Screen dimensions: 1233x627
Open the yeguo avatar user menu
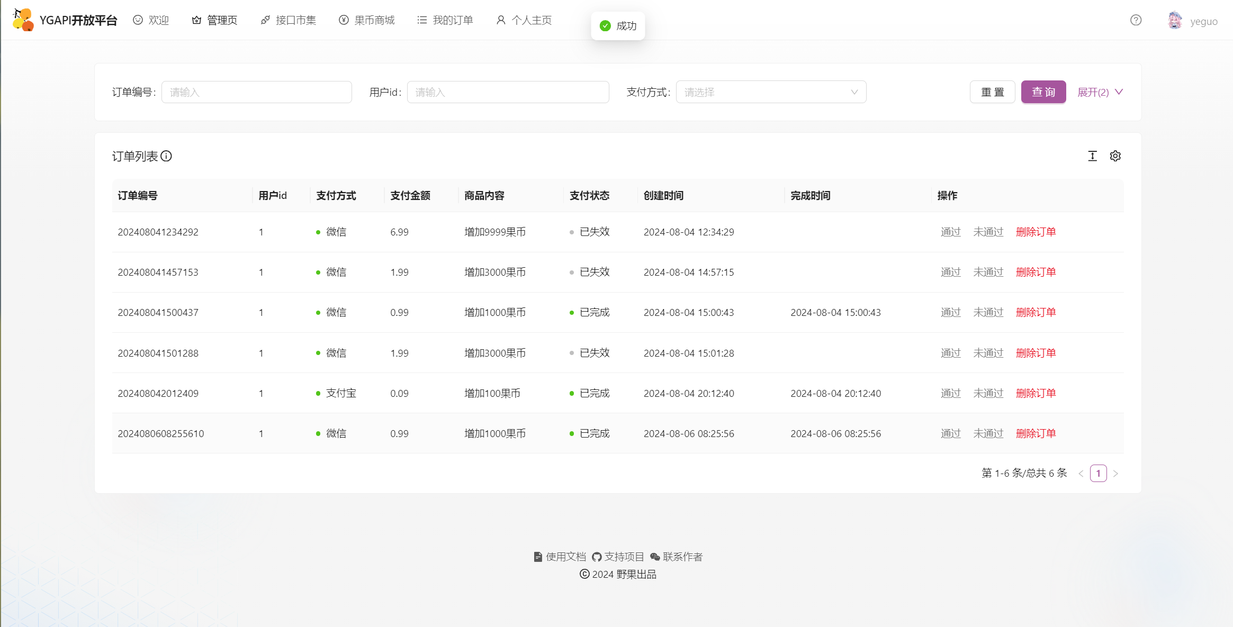point(1174,20)
